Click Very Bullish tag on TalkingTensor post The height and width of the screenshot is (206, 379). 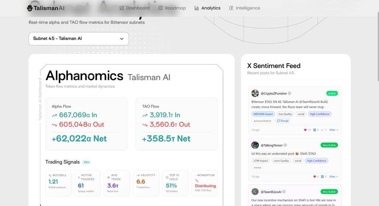[x=329, y=145]
